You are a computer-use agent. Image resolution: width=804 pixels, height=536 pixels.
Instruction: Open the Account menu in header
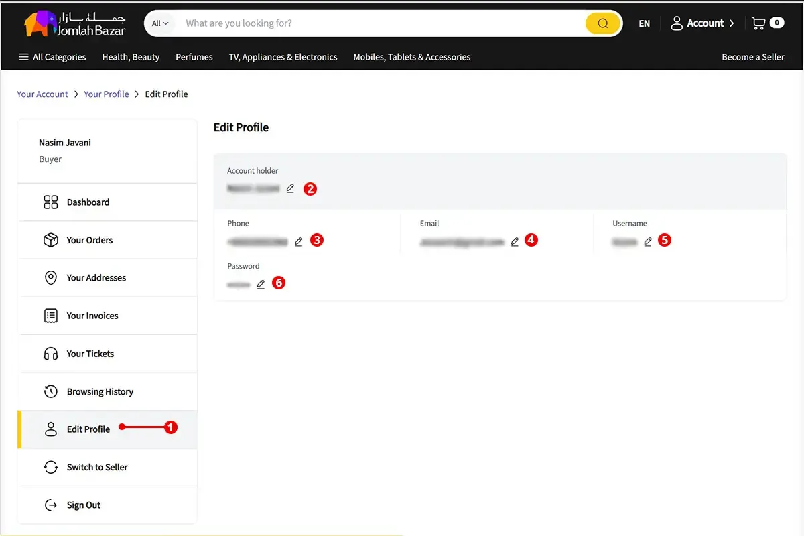(701, 23)
